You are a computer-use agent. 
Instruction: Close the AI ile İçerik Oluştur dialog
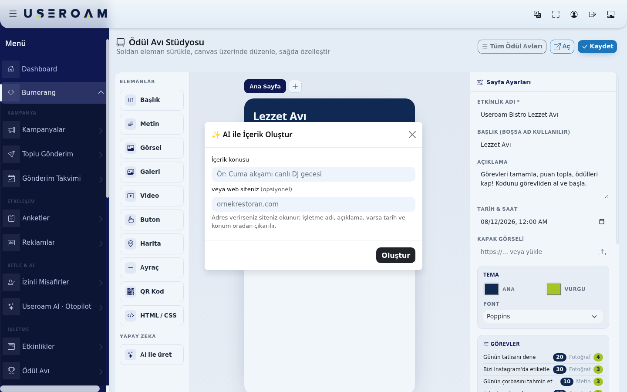click(412, 135)
